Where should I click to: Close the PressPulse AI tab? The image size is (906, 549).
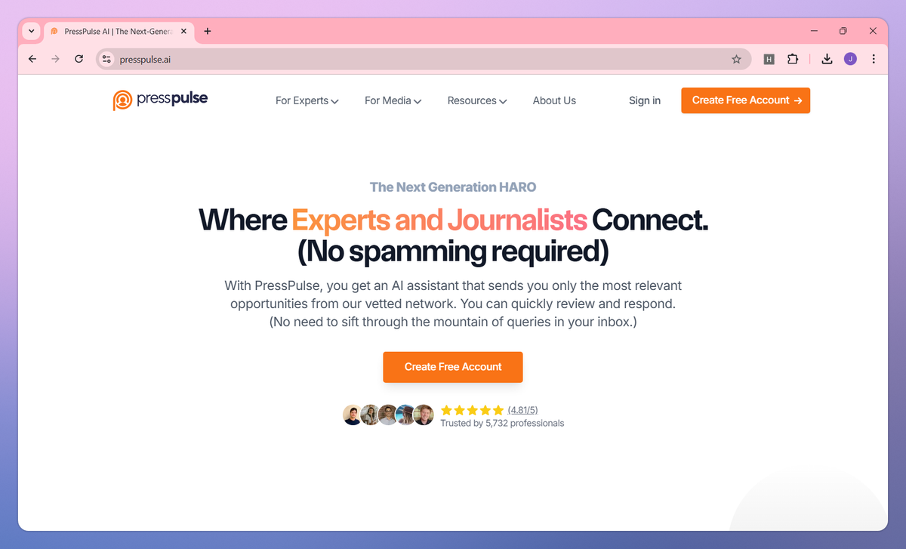coord(184,31)
